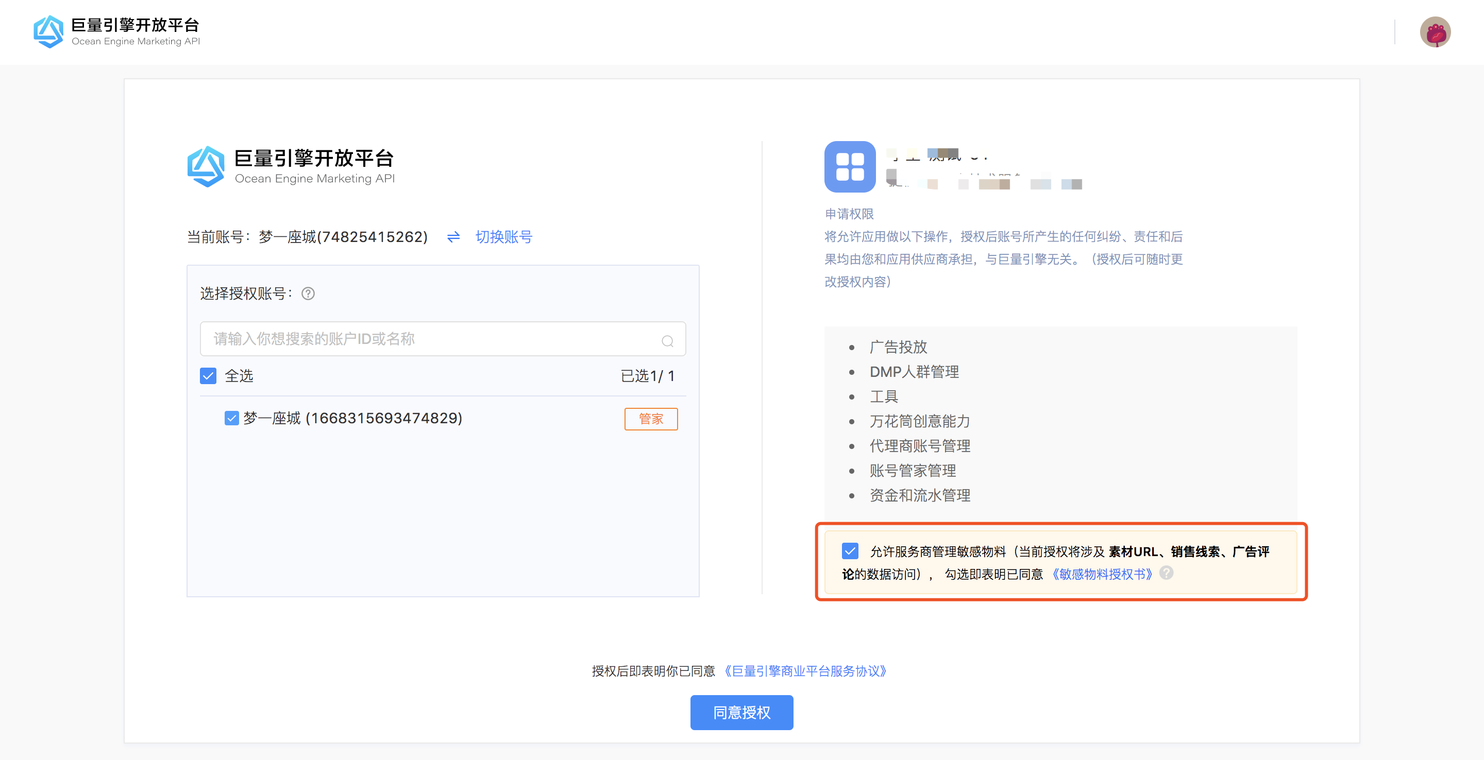1484x760 pixels.
Task: Click the large Ocean Engine logo in card
Action: 291,166
